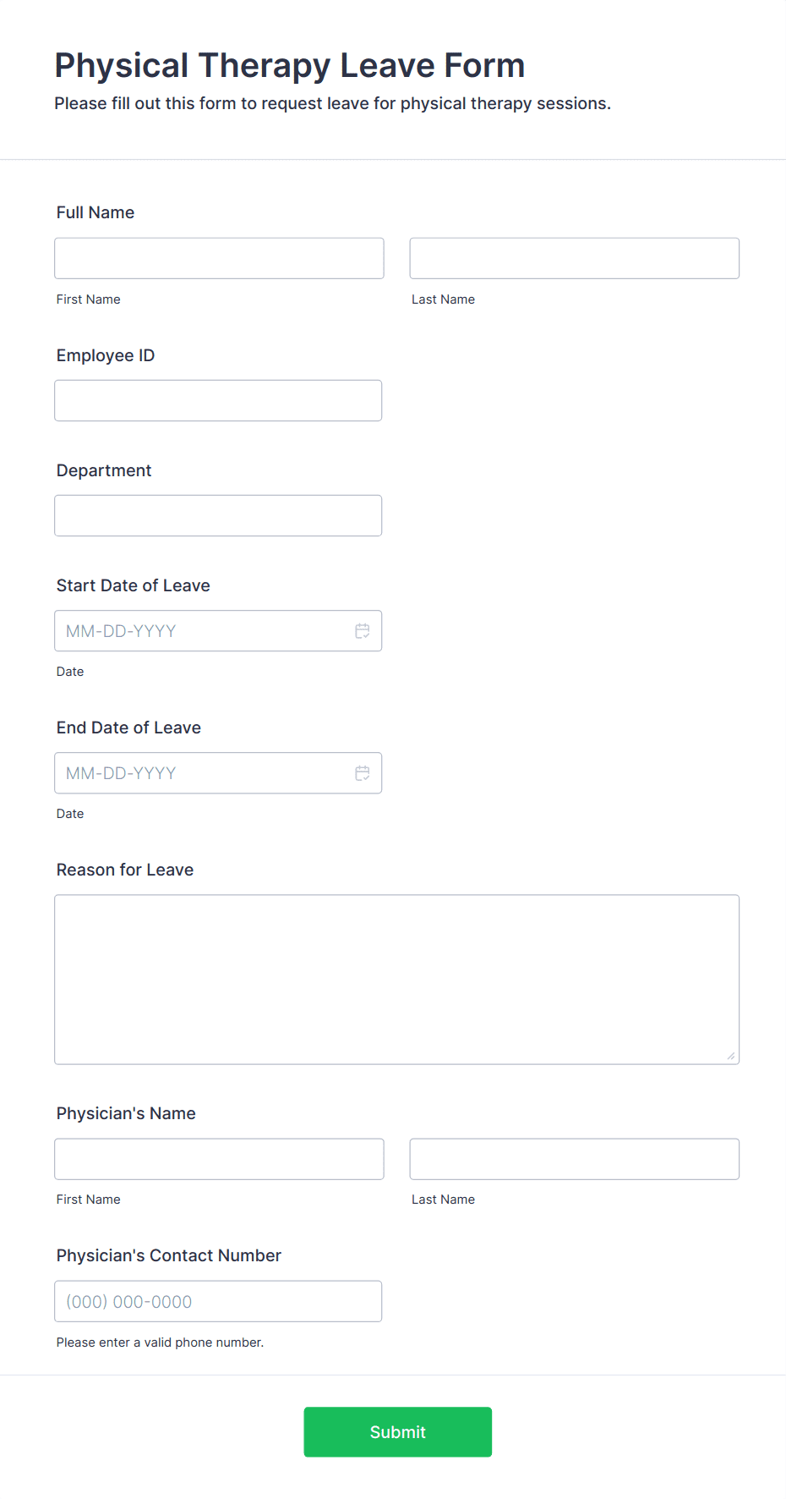Click the resize handle of the Reason textarea
This screenshot has width=786, height=1499.
click(x=729, y=1055)
